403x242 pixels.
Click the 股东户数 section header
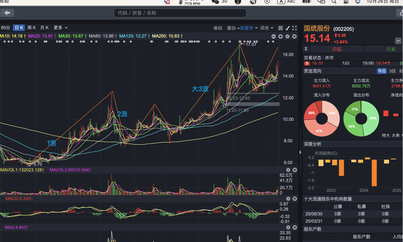point(312,229)
